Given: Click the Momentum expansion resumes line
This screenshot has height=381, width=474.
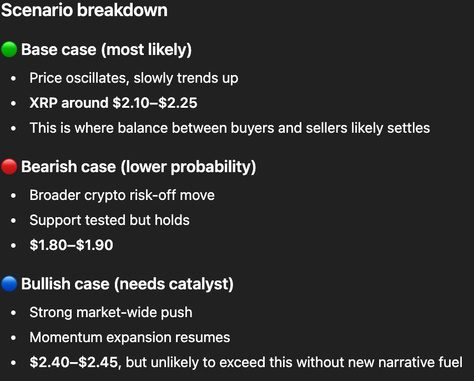Looking at the screenshot, I should pyautogui.click(x=129, y=337).
